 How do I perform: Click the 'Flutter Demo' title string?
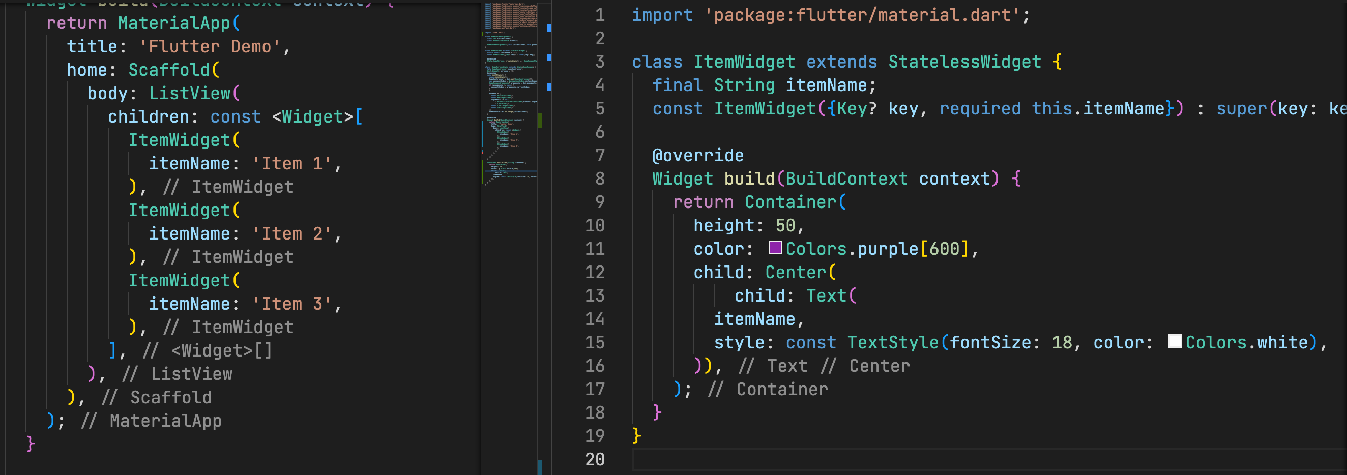pyautogui.click(x=210, y=46)
